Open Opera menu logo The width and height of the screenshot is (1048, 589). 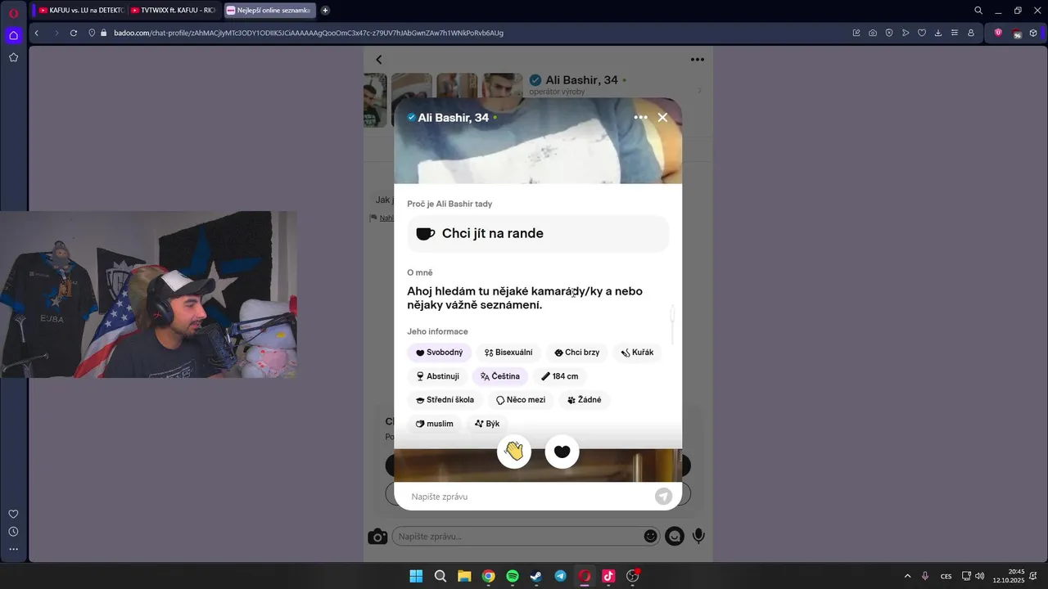click(14, 12)
